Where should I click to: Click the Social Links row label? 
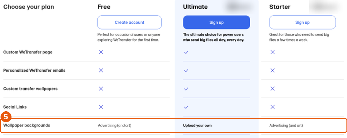(15, 107)
